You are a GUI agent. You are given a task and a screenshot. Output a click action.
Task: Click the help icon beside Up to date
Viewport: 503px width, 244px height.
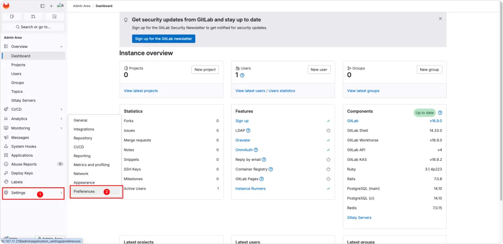(x=440, y=113)
